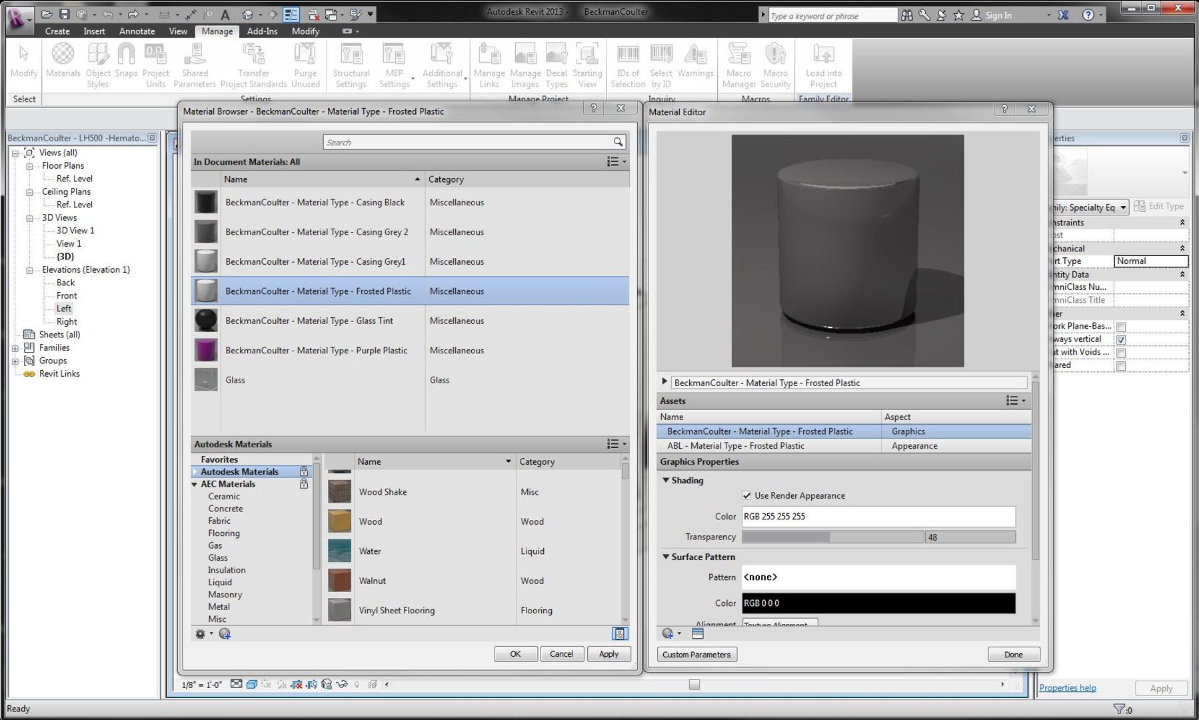
Task: Click the Object Styles ribbon icon
Action: point(98,65)
